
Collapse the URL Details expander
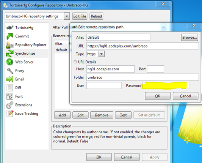[x=75, y=62]
